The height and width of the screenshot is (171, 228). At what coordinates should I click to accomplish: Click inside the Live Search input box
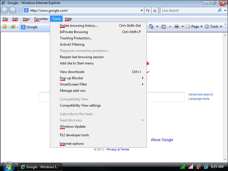pos(188,11)
